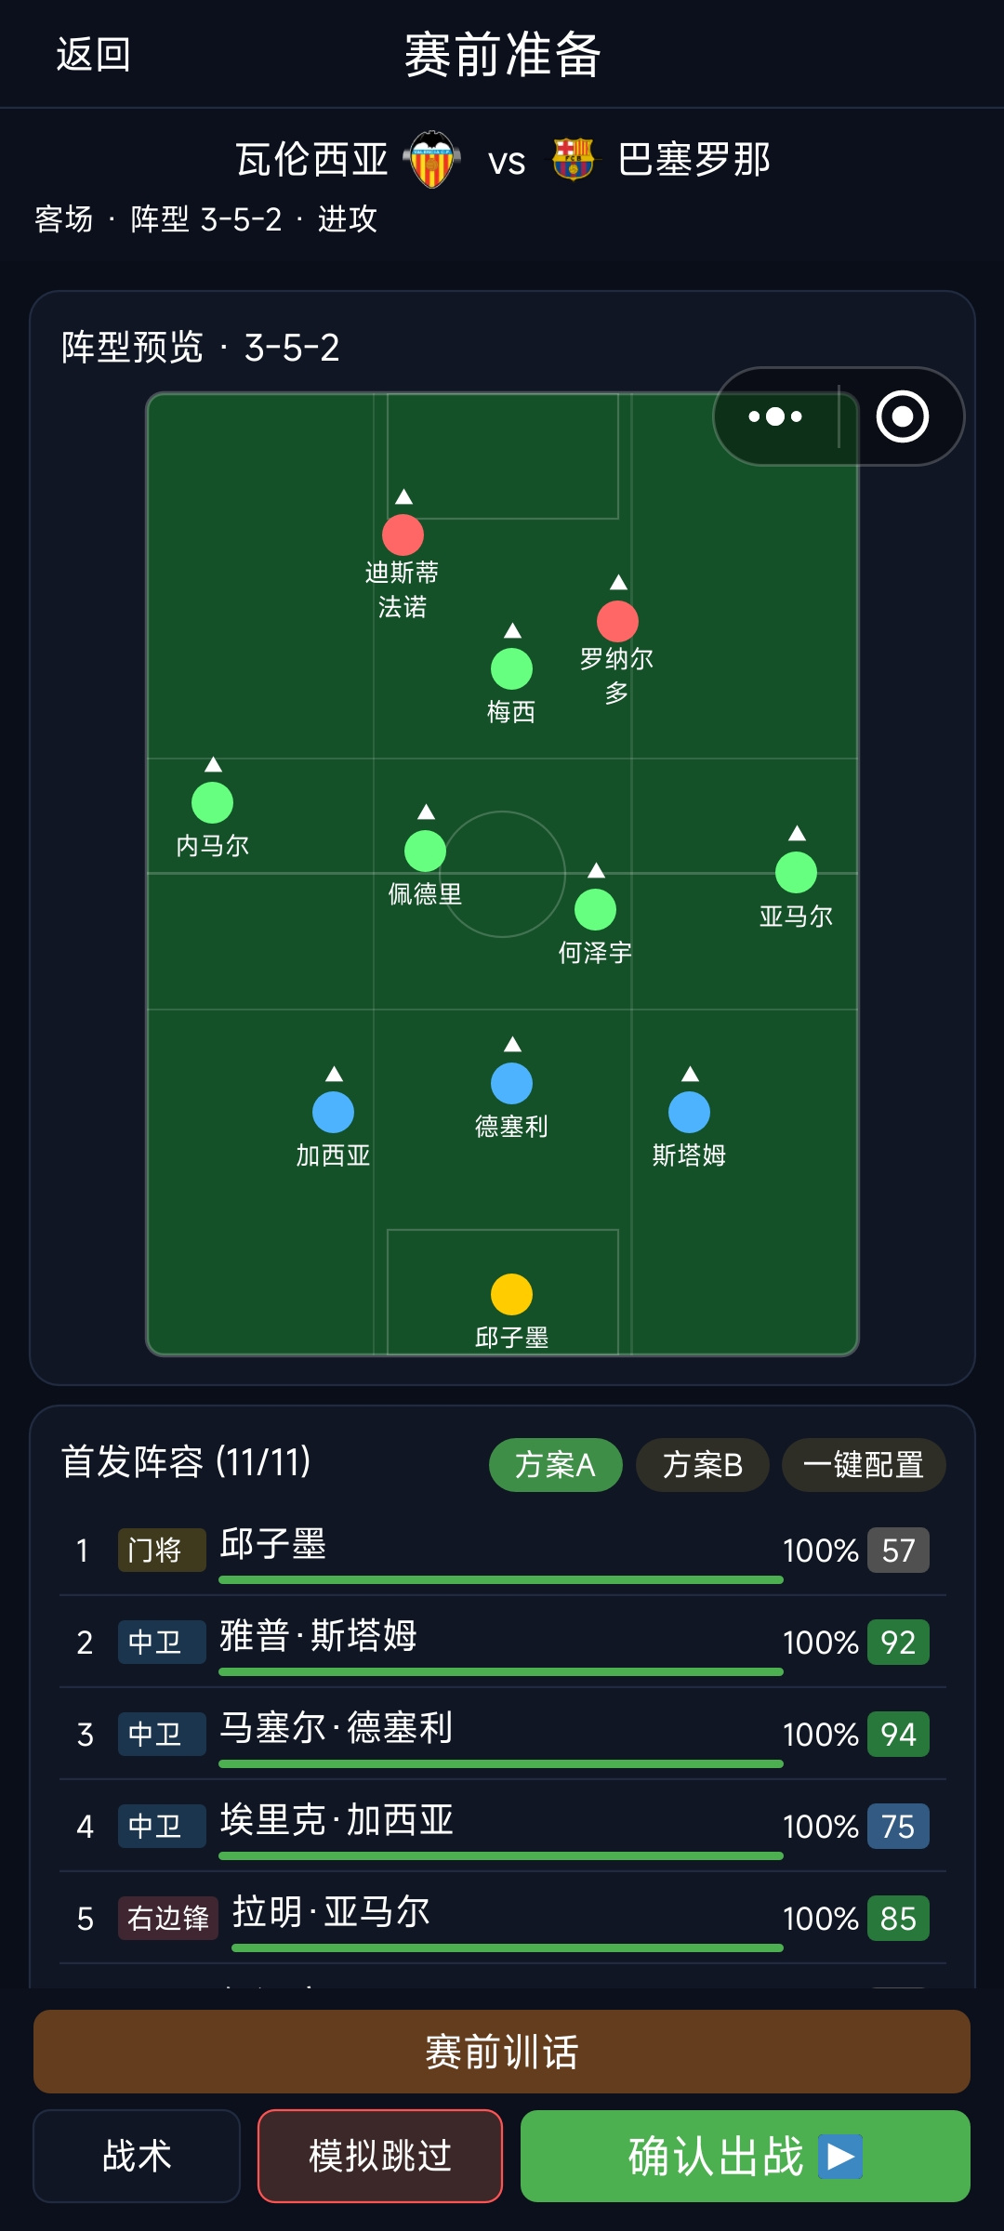
Task: Select the 何泽宇 midfielder marker
Action: click(x=595, y=909)
